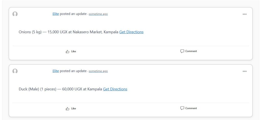This screenshot has height=120, width=262.
Task: Click the Comment label on the Onions post
Action: [191, 51]
